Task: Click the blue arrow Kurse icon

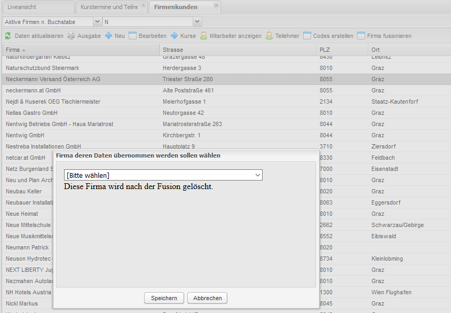Action: [x=174, y=36]
